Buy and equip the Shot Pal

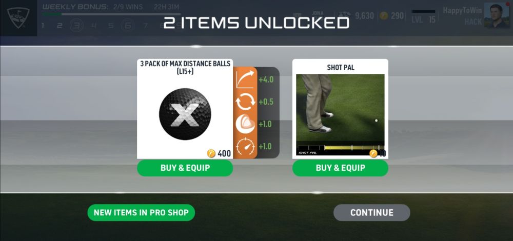pos(340,168)
